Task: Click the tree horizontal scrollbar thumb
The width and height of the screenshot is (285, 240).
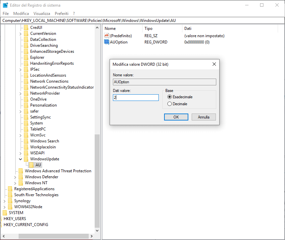Action: (53, 236)
